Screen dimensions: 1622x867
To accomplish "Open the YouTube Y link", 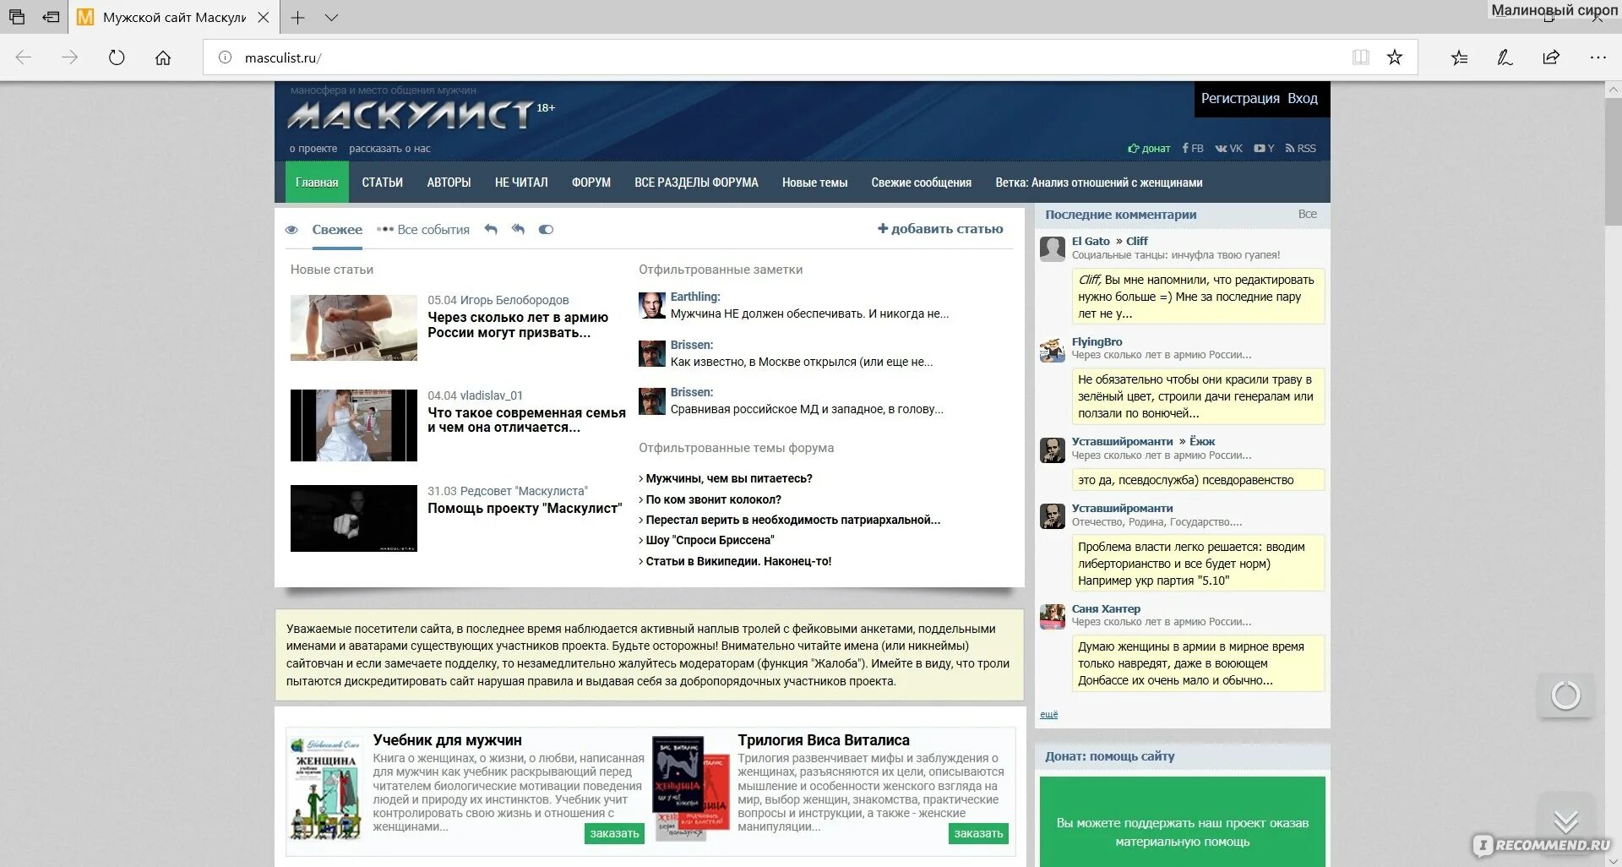I will (x=1264, y=149).
